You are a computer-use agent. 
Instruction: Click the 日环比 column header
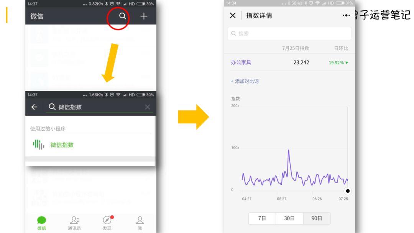click(x=341, y=48)
